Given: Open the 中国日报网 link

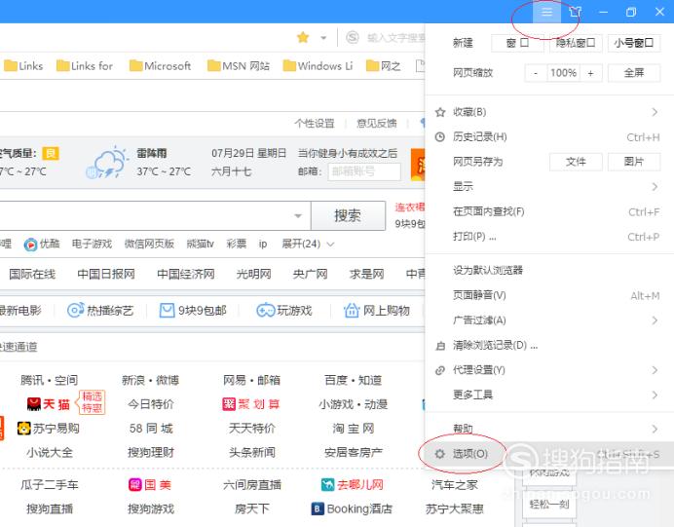Looking at the screenshot, I should [x=106, y=274].
